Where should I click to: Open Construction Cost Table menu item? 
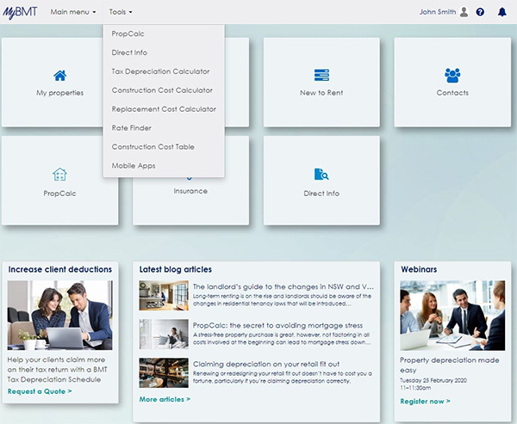coord(153,146)
